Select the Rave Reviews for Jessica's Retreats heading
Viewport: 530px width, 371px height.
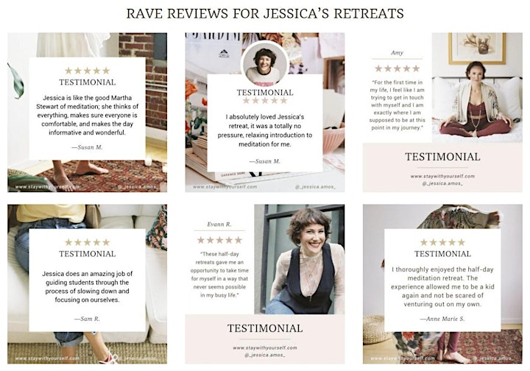coord(265,14)
